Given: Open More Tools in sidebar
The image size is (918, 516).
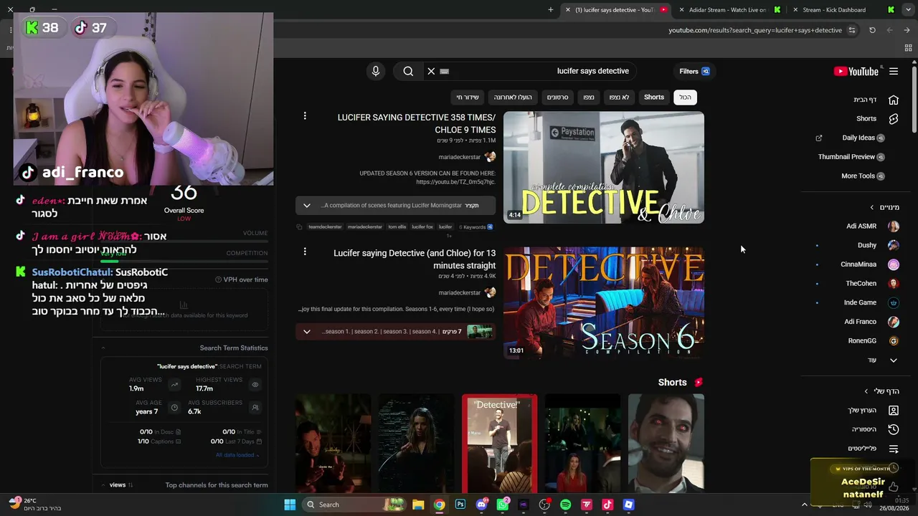Looking at the screenshot, I should tap(863, 176).
